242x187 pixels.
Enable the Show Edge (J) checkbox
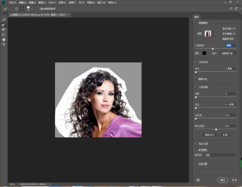tap(220, 28)
